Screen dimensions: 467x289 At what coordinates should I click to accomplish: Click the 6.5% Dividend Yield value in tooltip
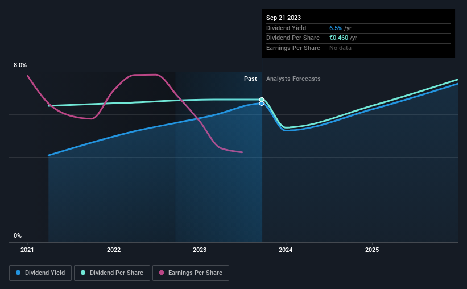(x=336, y=28)
